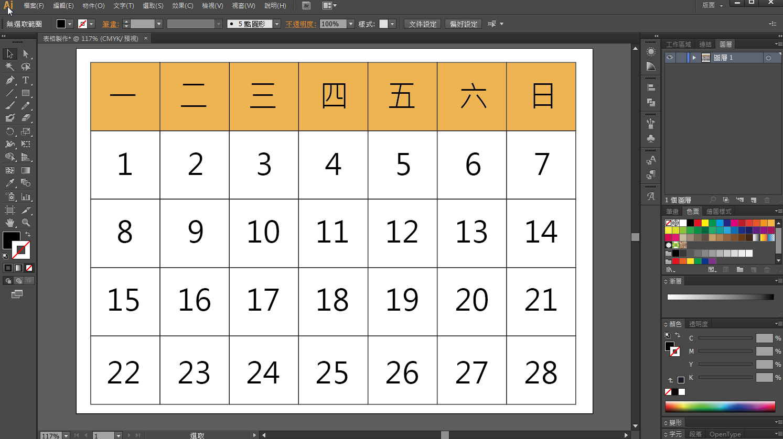Select the Scale tool
Image resolution: width=783 pixels, height=439 pixels.
pyautogui.click(x=26, y=131)
